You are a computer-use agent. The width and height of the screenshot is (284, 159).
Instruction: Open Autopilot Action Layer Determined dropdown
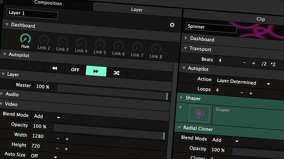tap(244, 82)
